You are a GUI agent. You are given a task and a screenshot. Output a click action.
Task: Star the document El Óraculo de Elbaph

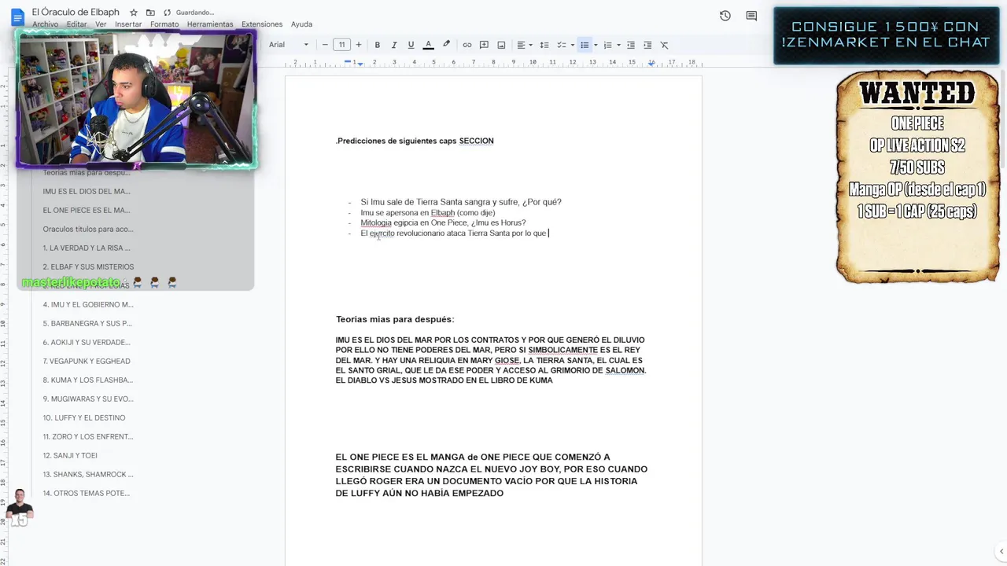tap(134, 13)
